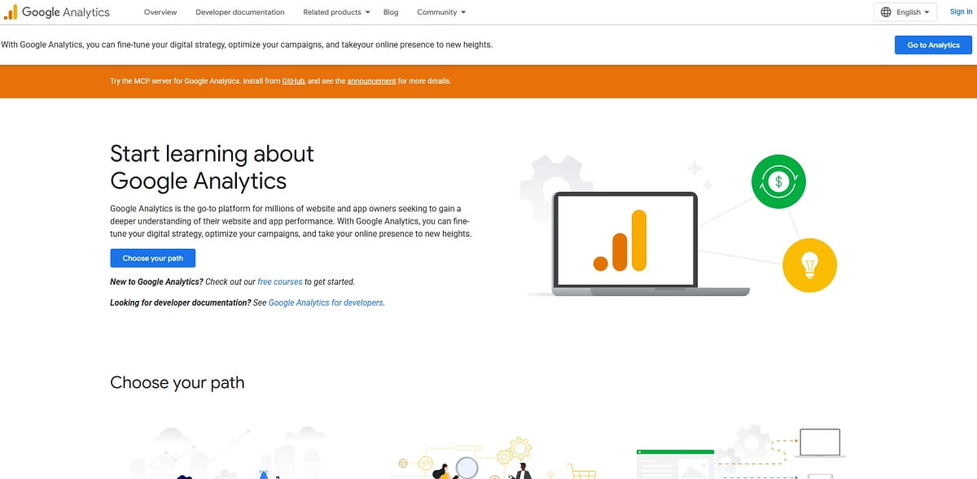
Task: Click the green dollar coin illustration
Action: [778, 181]
